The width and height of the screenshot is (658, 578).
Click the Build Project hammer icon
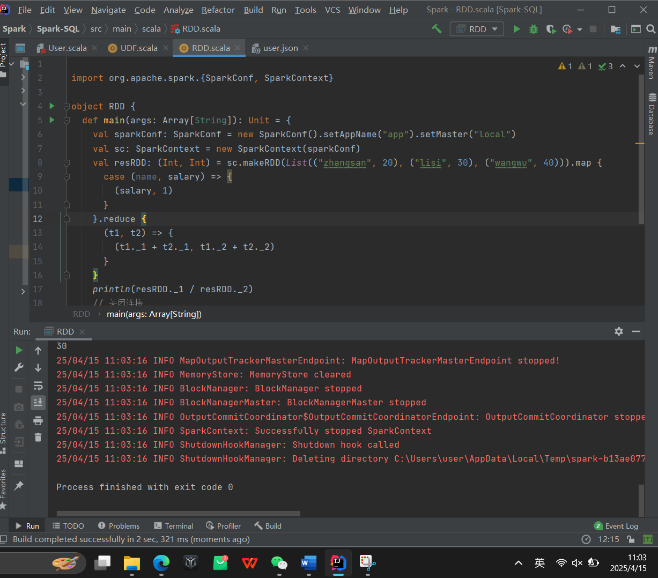click(x=437, y=29)
